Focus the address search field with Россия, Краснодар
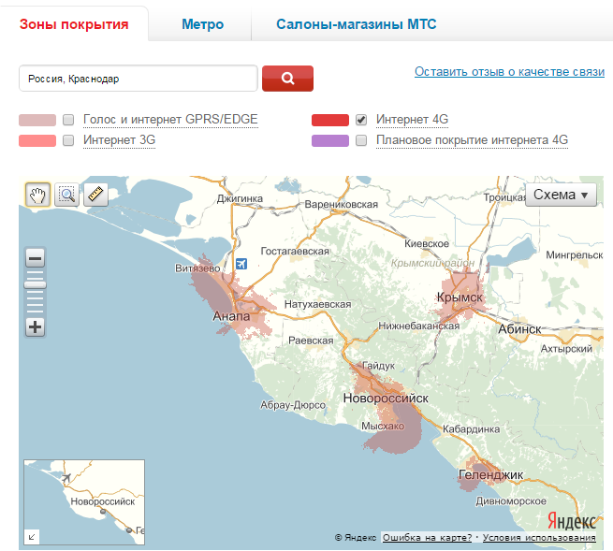 click(x=138, y=79)
